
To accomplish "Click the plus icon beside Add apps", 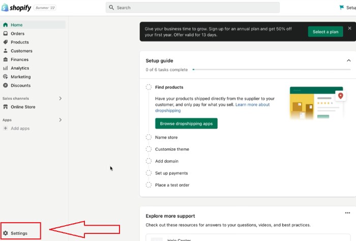I will point(6,128).
